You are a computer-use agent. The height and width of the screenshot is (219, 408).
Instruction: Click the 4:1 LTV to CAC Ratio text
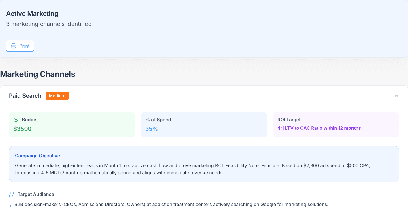[x=319, y=128]
